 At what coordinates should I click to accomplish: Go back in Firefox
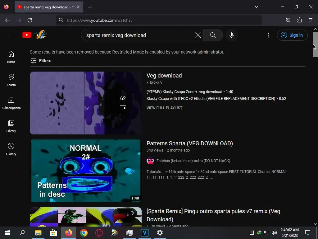click(x=7, y=20)
